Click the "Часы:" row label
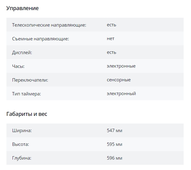Viewport: 191px width, 170px height. click(18, 66)
